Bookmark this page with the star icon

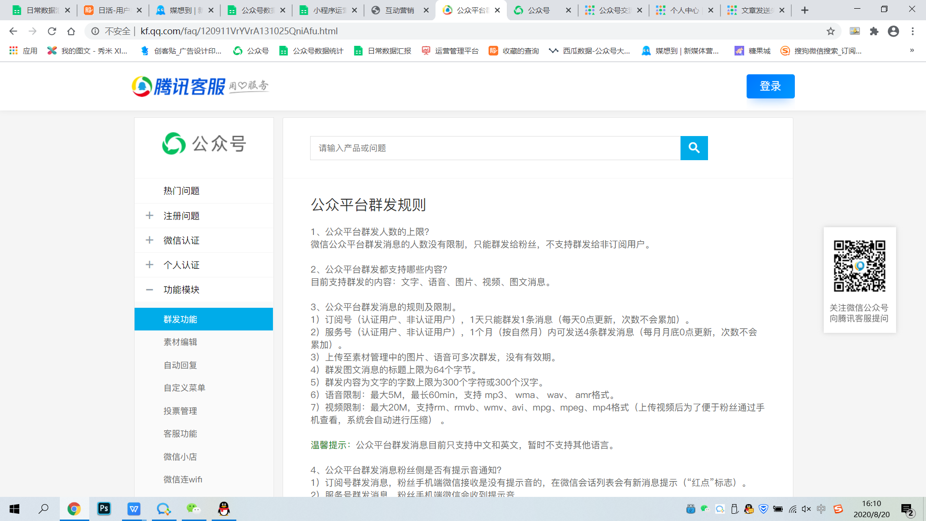pos(831,31)
